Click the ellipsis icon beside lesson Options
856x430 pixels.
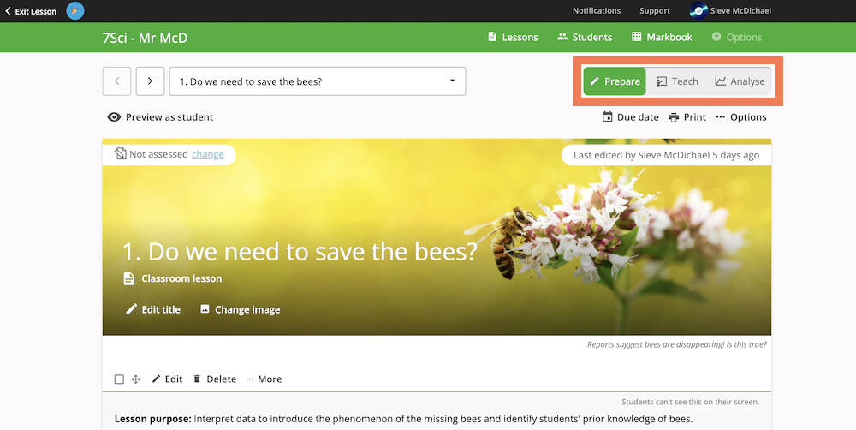tap(721, 117)
